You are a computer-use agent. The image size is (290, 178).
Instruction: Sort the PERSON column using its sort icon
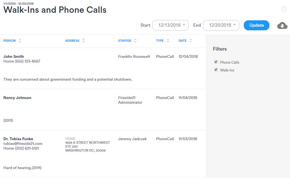pos(20,41)
